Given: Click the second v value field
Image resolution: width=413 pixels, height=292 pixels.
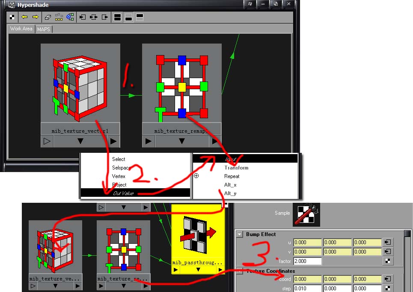Looking at the screenshot, I should click(x=337, y=252).
